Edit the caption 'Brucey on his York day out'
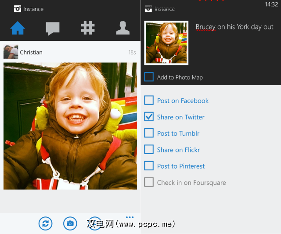The image size is (281, 234). pyautogui.click(x=234, y=27)
